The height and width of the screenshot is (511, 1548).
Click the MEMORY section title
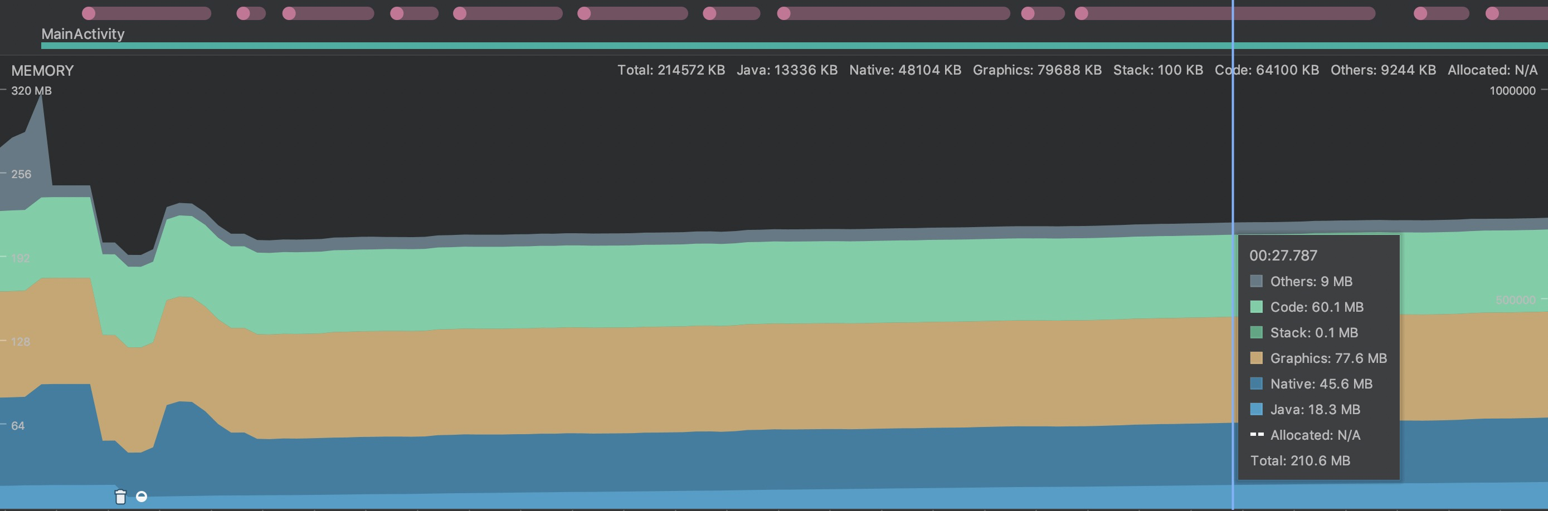[43, 71]
